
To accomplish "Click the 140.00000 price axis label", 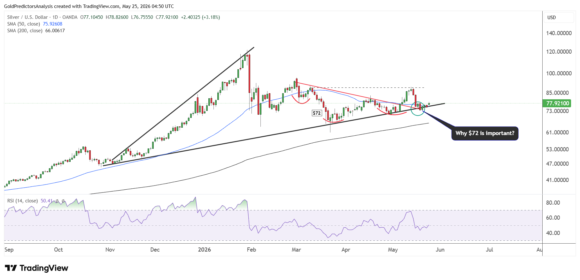I will (x=559, y=33).
